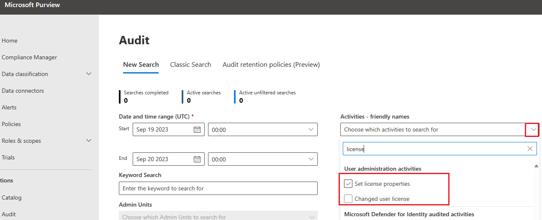Click 'User administration activities' group heading
Viewport: 542px width, 220px height.
click(x=383, y=169)
